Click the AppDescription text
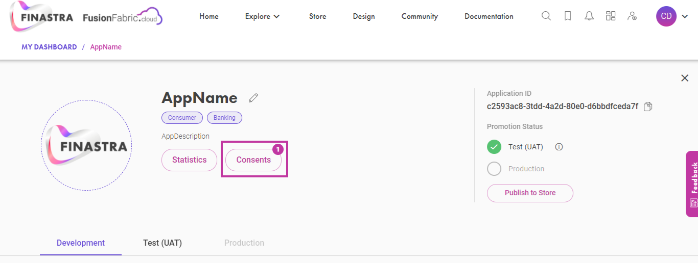 185,136
